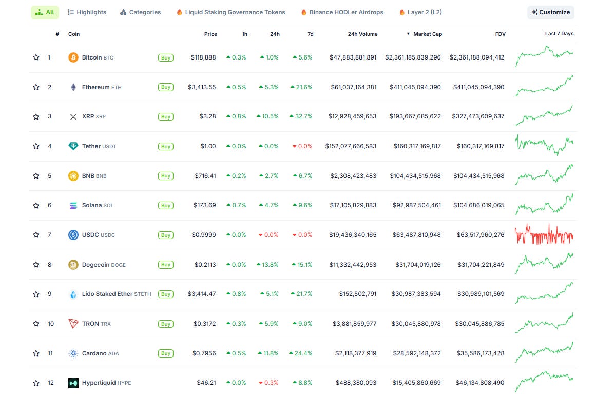Sort table by 1h change column
The image size is (615, 396).
coord(245,34)
